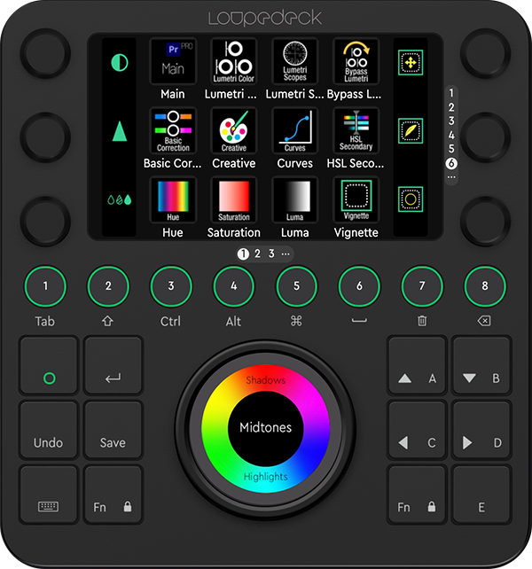Open the HSL Secondary tile
This screenshot has width=532, height=569.
356,130
